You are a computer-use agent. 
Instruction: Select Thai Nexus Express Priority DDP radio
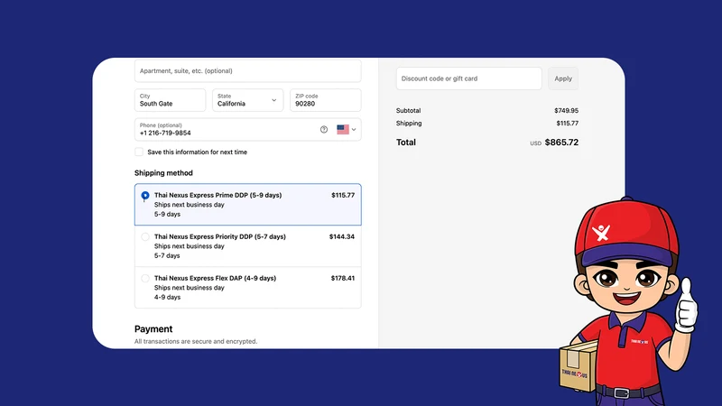tap(145, 236)
